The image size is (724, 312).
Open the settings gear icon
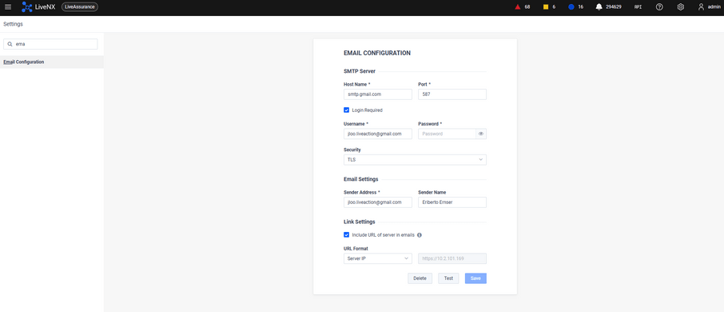pyautogui.click(x=680, y=7)
